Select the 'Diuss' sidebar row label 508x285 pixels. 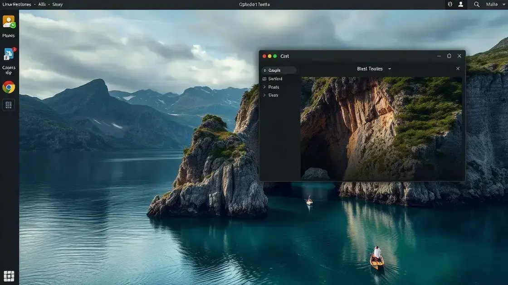[x=273, y=95]
